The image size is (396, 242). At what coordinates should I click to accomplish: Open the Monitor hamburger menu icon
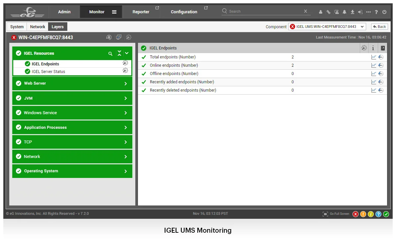pyautogui.click(x=114, y=12)
